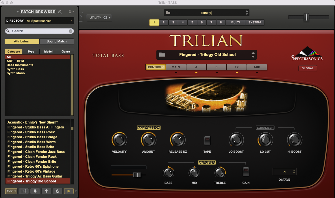This screenshot has height=198, width=335.
Task: Open the Utility gear menu
Action: point(99,18)
